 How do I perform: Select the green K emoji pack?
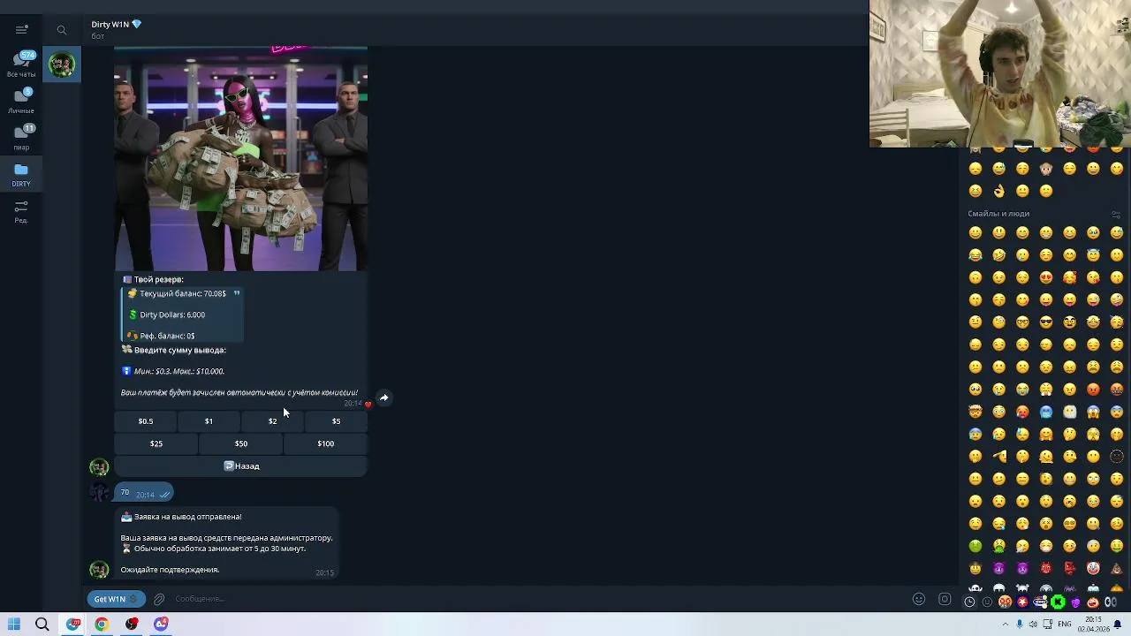[1058, 602]
